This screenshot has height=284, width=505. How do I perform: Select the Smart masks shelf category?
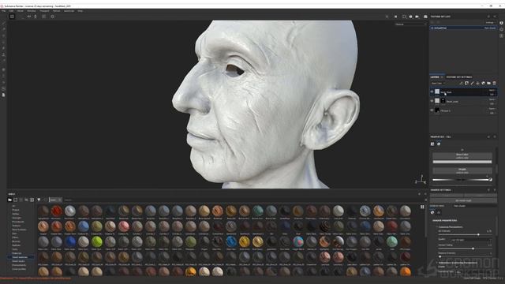(18, 261)
